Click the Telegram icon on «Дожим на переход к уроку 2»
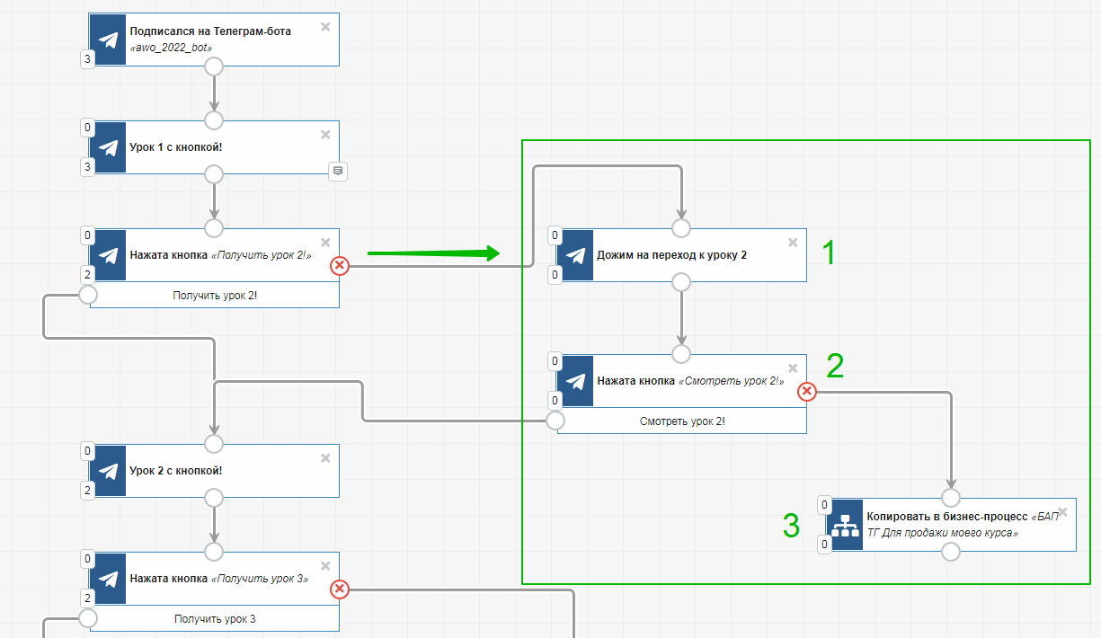 pos(576,255)
